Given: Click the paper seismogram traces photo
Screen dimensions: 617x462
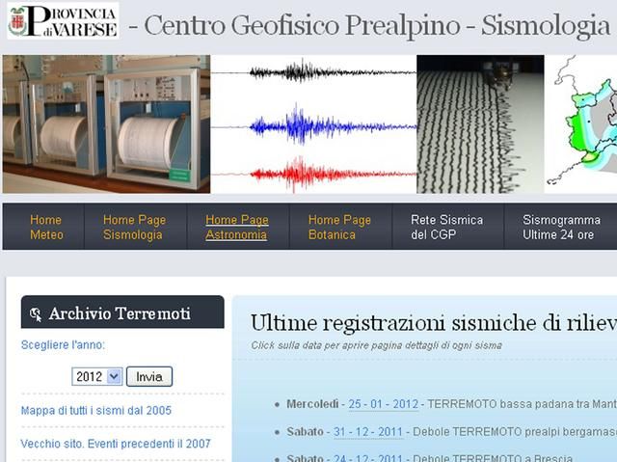Looking at the screenshot, I should [480, 124].
